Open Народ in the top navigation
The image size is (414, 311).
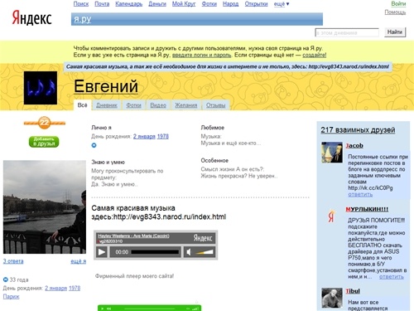click(231, 4)
